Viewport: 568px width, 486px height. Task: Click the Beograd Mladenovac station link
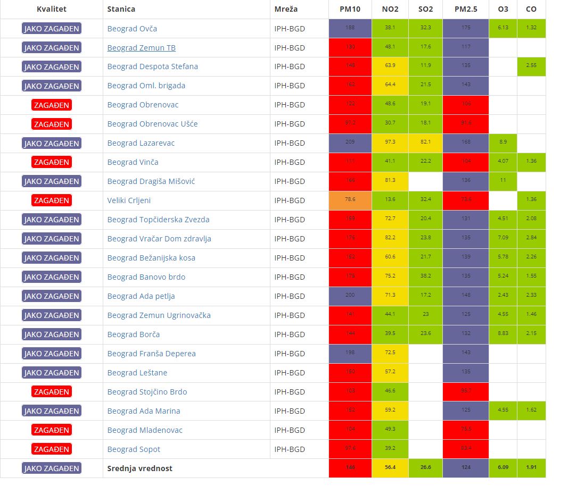coord(145,430)
